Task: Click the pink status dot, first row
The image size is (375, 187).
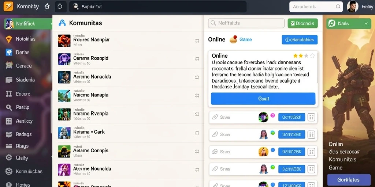Action: pos(272,115)
